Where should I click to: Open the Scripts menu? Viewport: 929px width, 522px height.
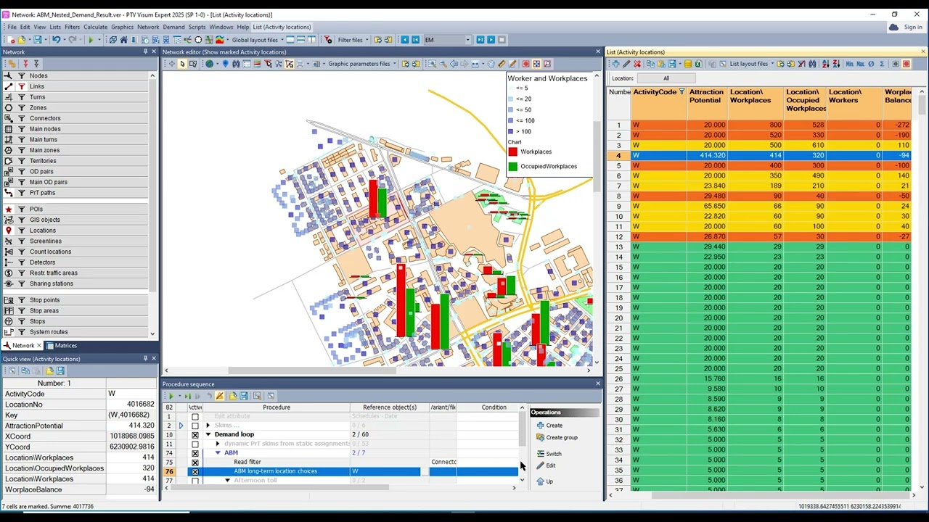197,27
